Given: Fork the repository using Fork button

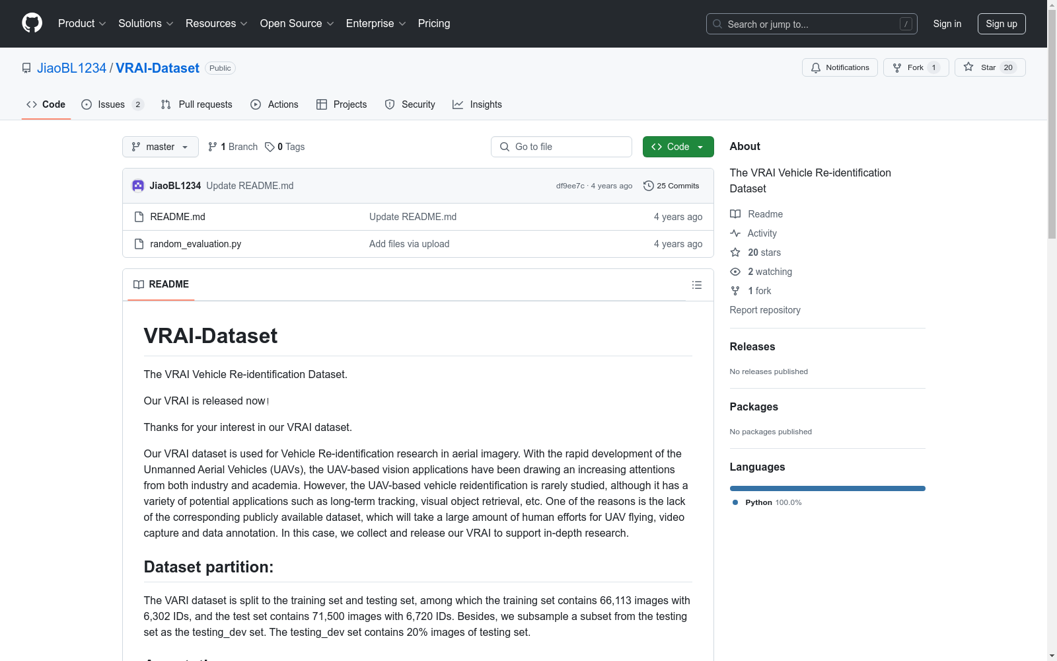Looking at the screenshot, I should coord(915,67).
